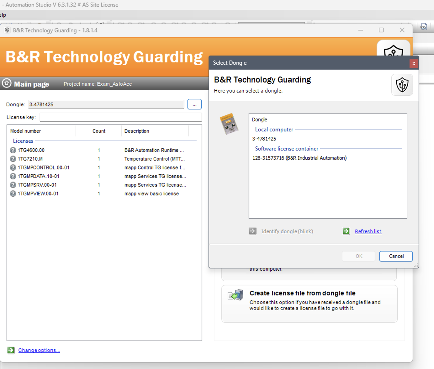Click the count value for 1TG4600.00

(99, 150)
